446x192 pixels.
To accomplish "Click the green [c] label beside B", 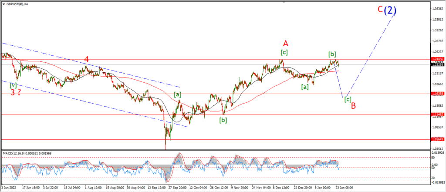I will 348,99.
